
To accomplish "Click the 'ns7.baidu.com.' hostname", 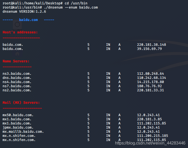I will [17, 86].
